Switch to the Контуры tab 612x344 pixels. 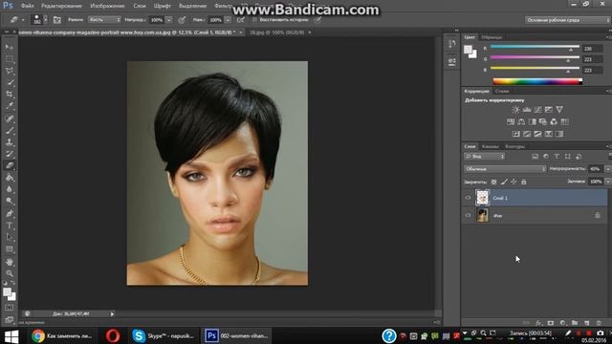click(514, 146)
